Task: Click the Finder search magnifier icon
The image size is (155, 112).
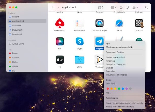Action: [x=147, y=7]
